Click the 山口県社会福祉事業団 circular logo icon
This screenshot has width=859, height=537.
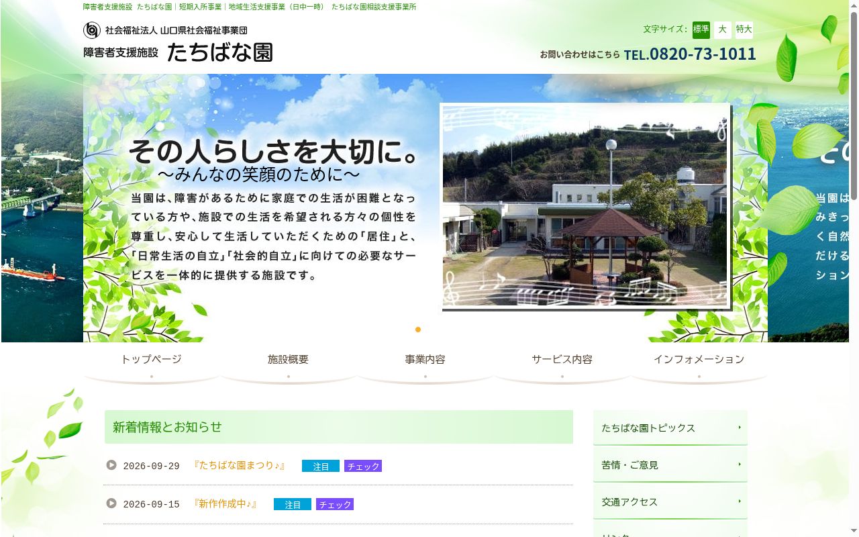[92, 30]
